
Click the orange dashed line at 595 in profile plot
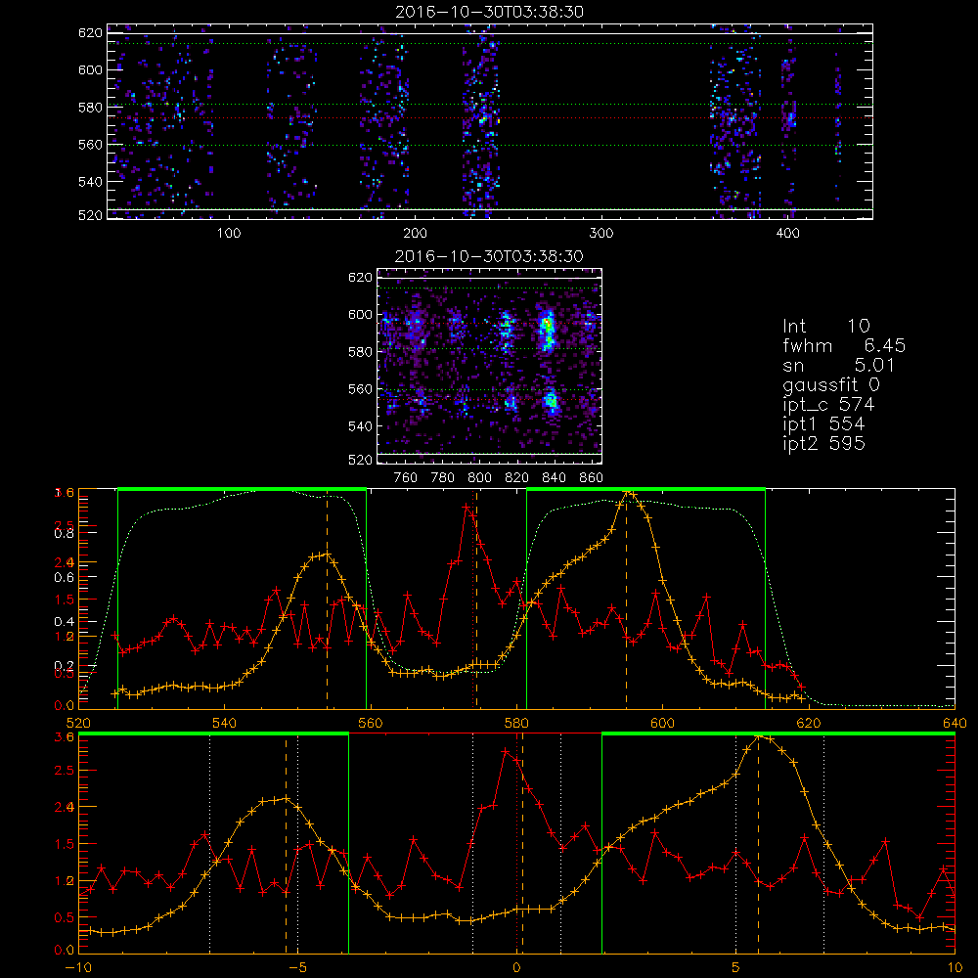tap(626, 599)
